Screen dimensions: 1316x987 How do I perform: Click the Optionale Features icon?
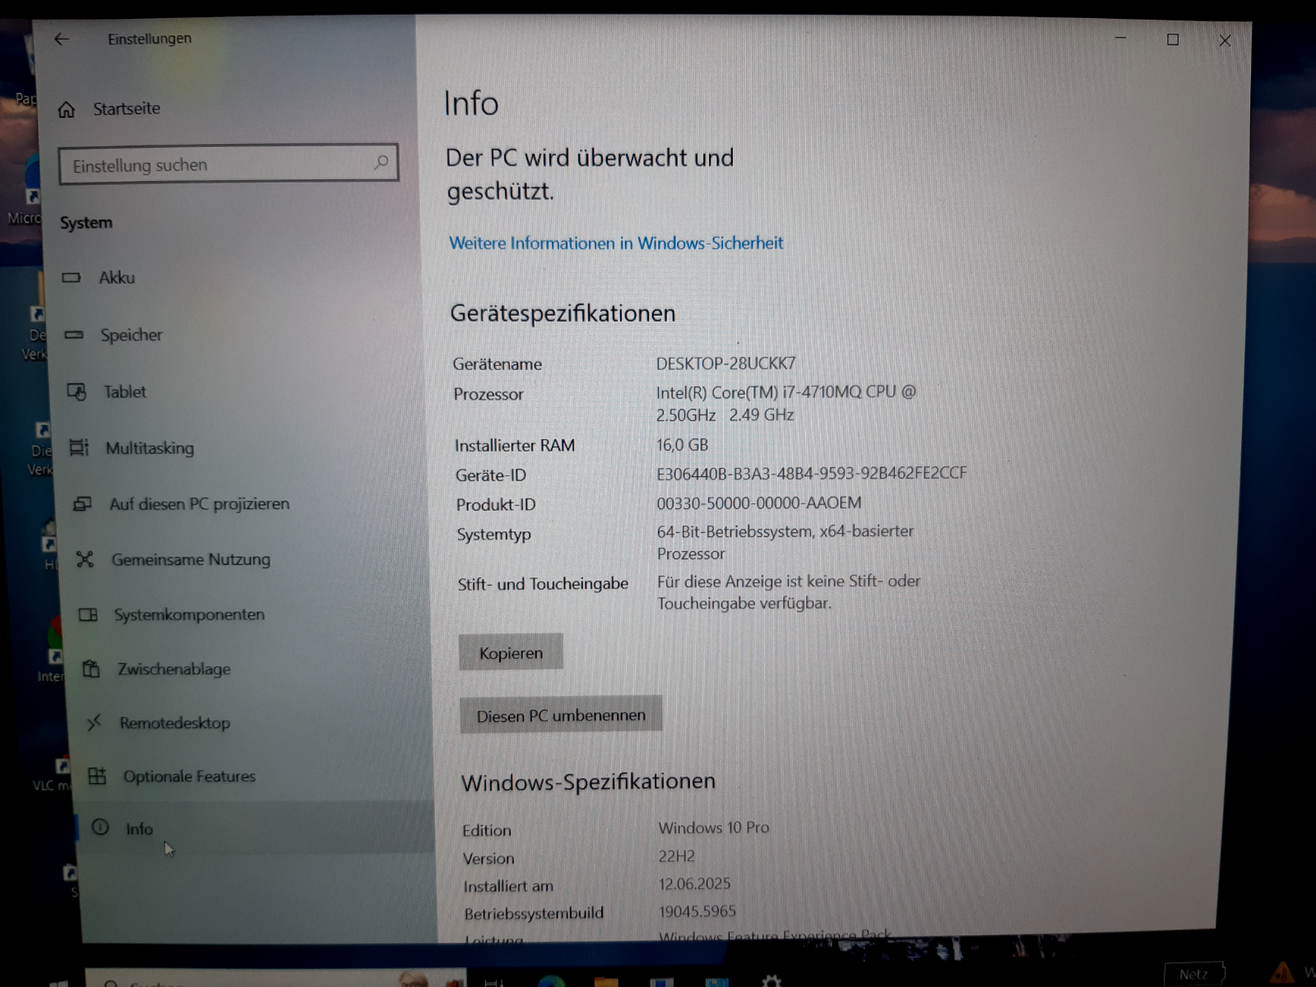(x=97, y=776)
